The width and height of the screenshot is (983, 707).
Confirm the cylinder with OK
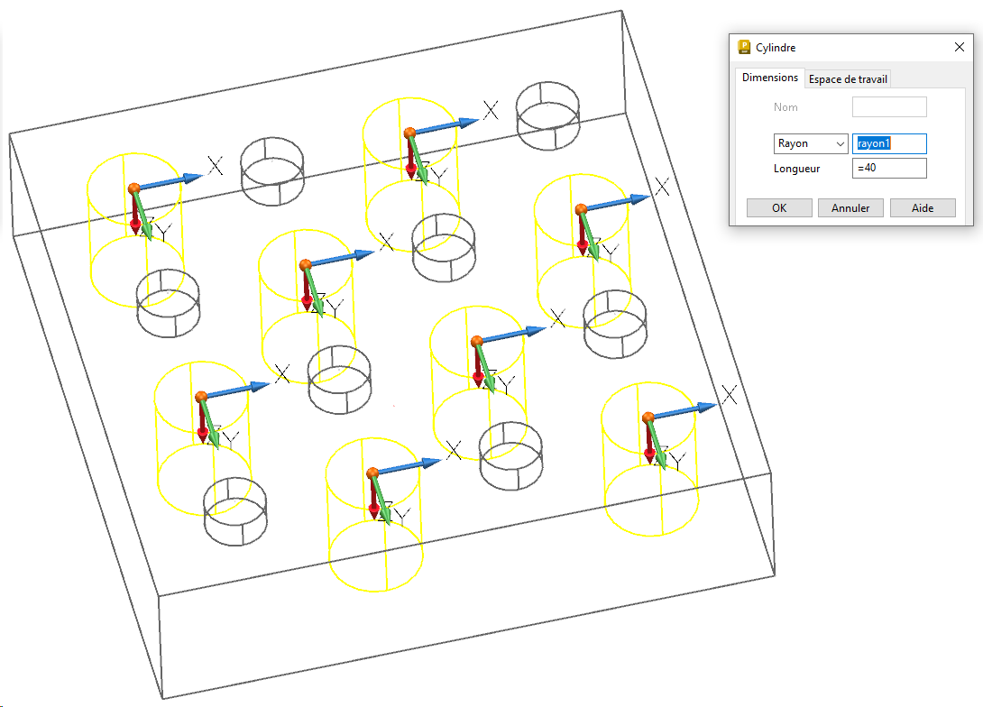tap(779, 208)
